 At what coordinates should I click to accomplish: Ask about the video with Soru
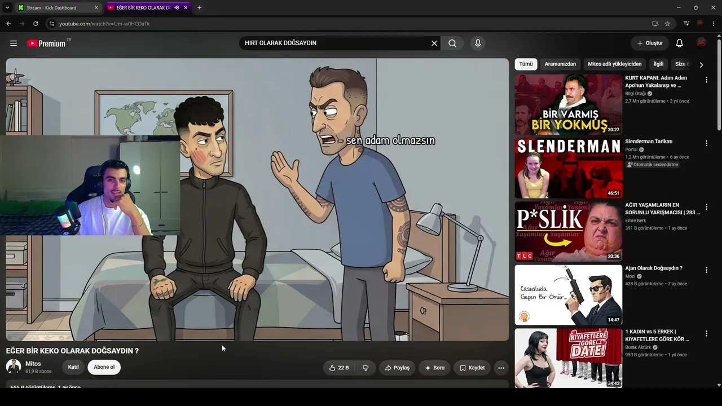[435, 368]
